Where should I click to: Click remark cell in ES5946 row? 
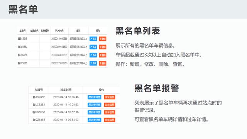pos(78,39)
